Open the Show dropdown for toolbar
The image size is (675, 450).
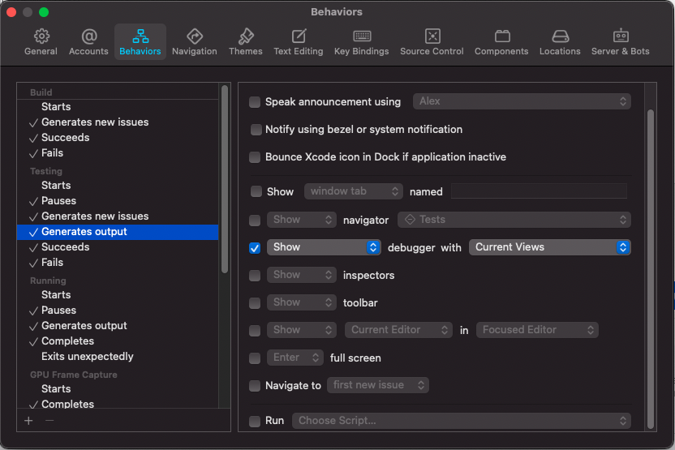[x=302, y=302]
